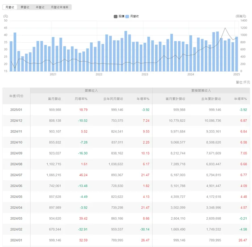Select the 2024/06 row label

pos(16,186)
